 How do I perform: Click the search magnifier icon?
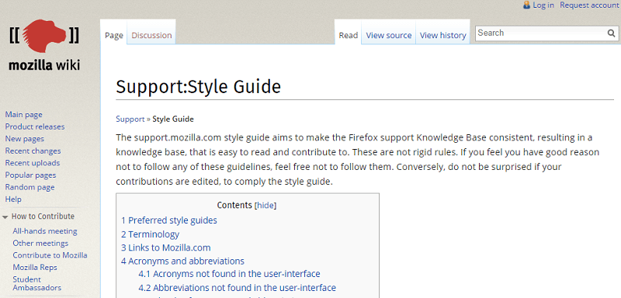coord(612,33)
